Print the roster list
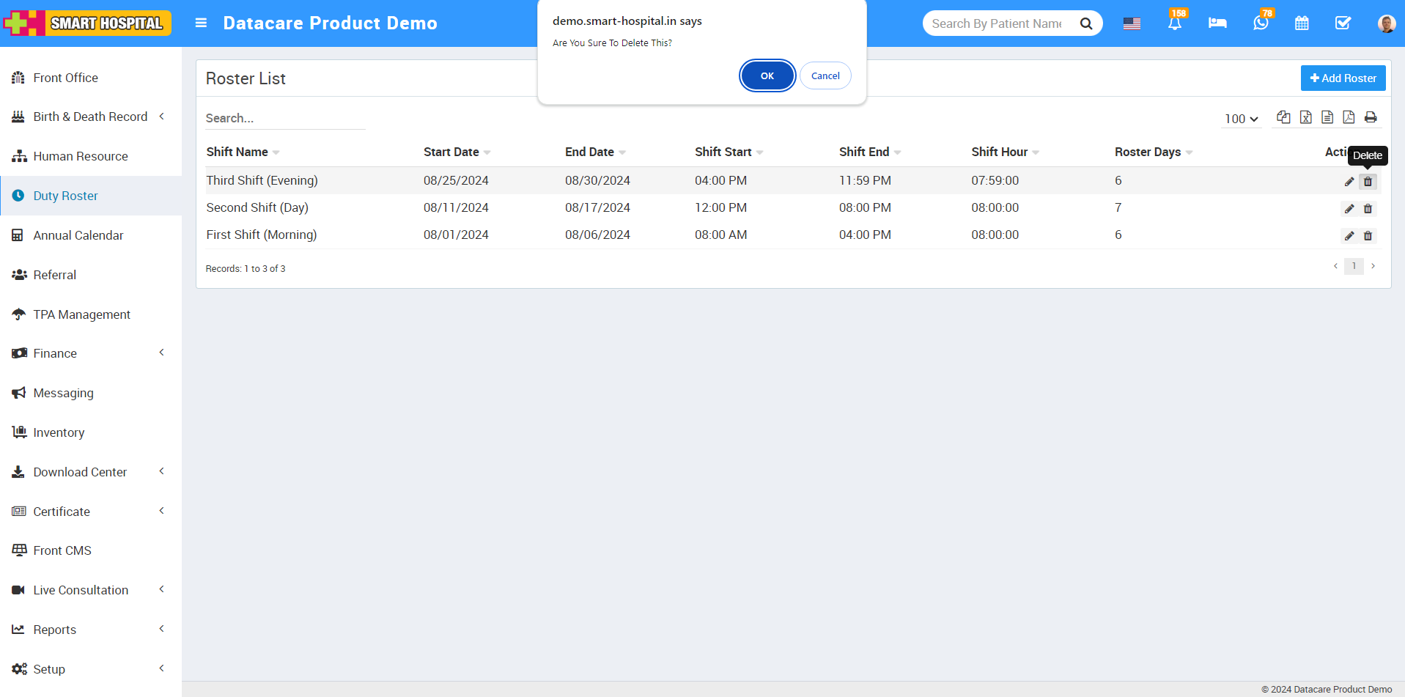1405x697 pixels. (x=1371, y=117)
